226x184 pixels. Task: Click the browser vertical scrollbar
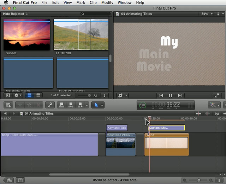(x=111, y=58)
